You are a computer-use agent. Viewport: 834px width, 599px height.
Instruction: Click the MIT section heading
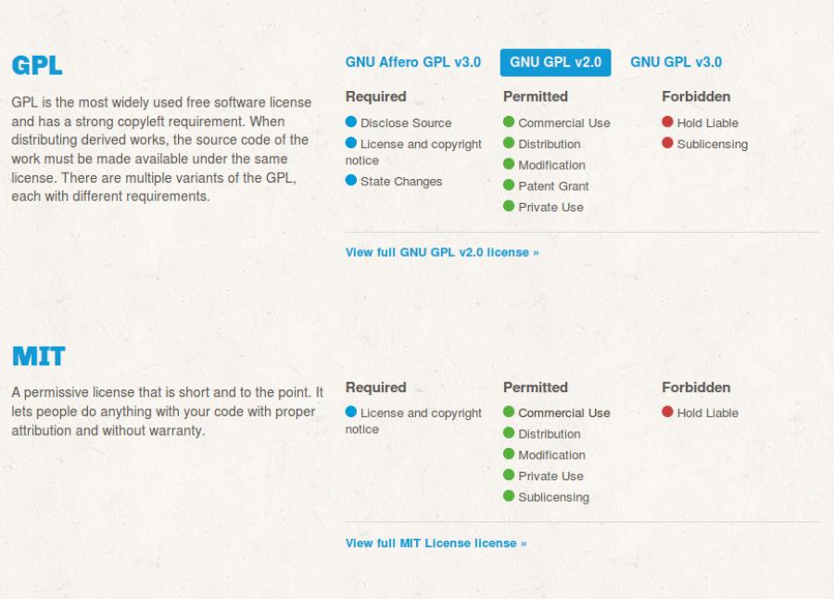click(x=38, y=356)
